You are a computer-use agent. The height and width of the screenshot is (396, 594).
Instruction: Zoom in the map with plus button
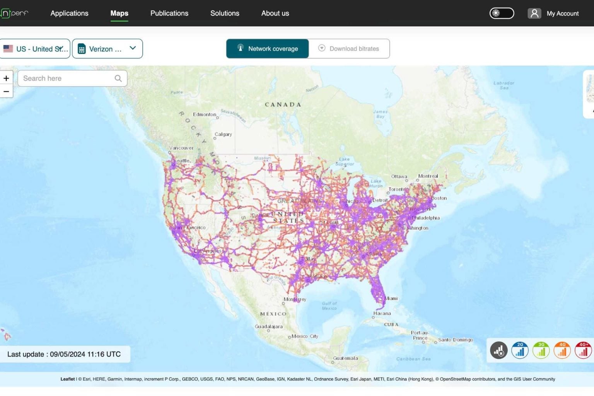coord(6,79)
